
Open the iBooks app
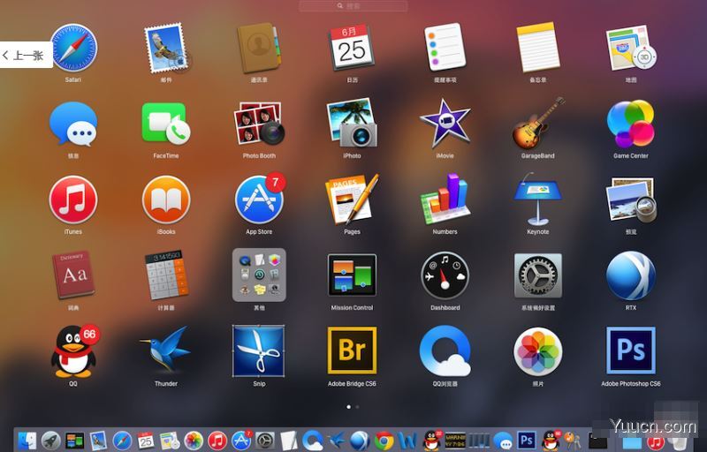point(166,200)
